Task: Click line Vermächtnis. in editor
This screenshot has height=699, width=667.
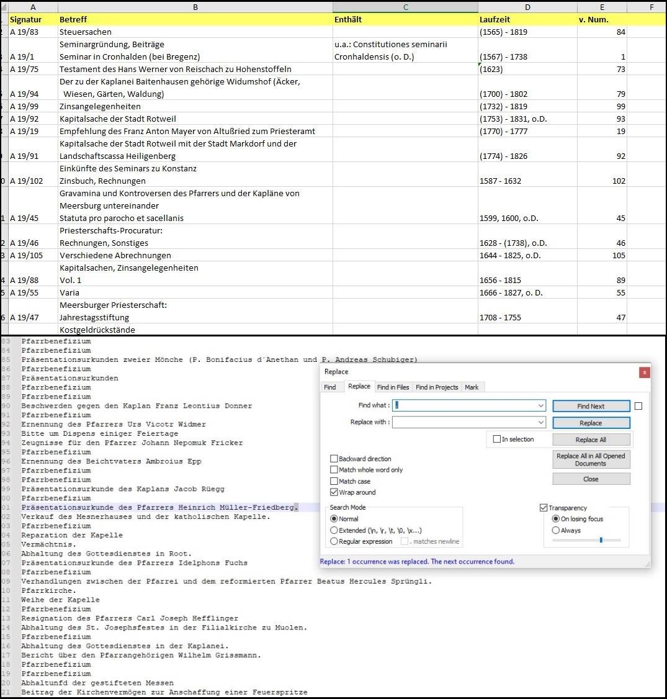Action: click(x=49, y=544)
